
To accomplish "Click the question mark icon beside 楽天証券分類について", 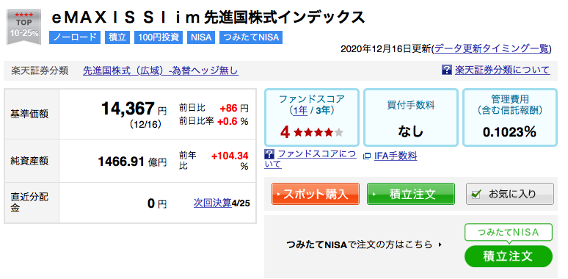I will click(447, 70).
